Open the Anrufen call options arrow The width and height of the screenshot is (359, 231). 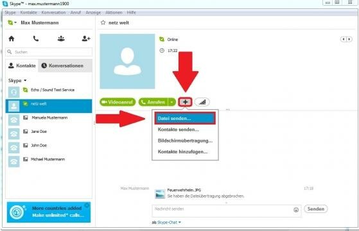point(171,102)
